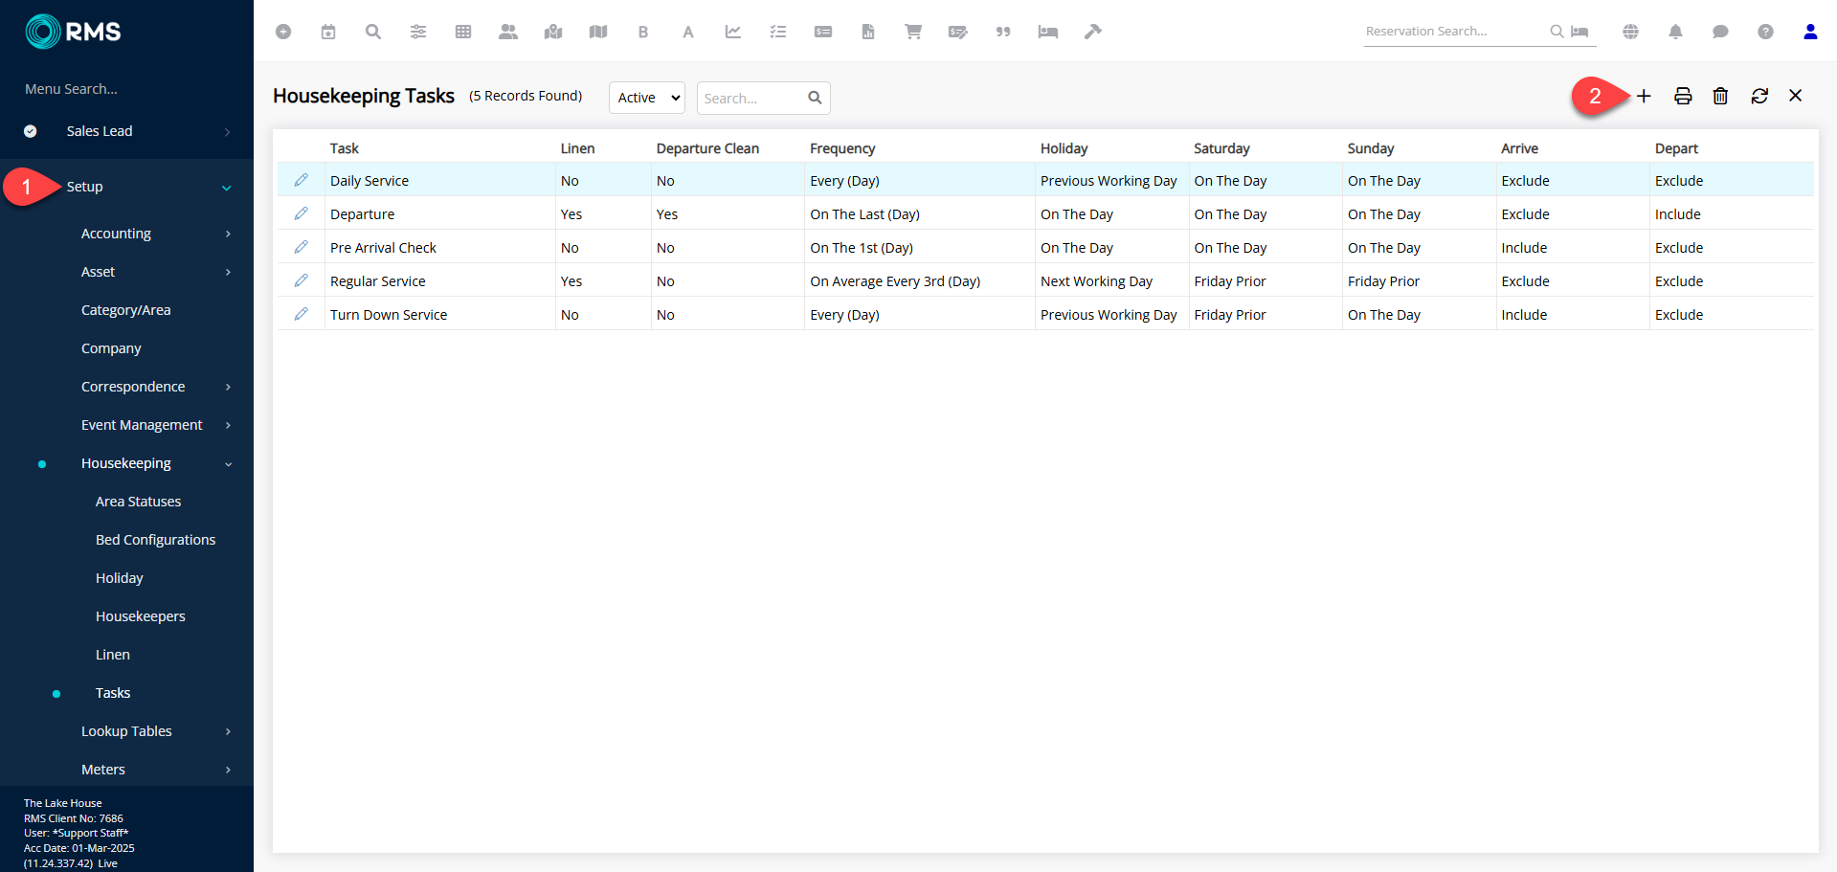
Task: Open the checklist tasks icon in toolbar
Action: coord(778,32)
